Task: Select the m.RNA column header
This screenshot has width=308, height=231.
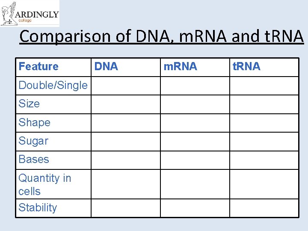Action: pos(180,67)
